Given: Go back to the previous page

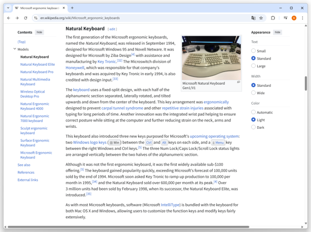Looking at the screenshot, I should point(8,18).
